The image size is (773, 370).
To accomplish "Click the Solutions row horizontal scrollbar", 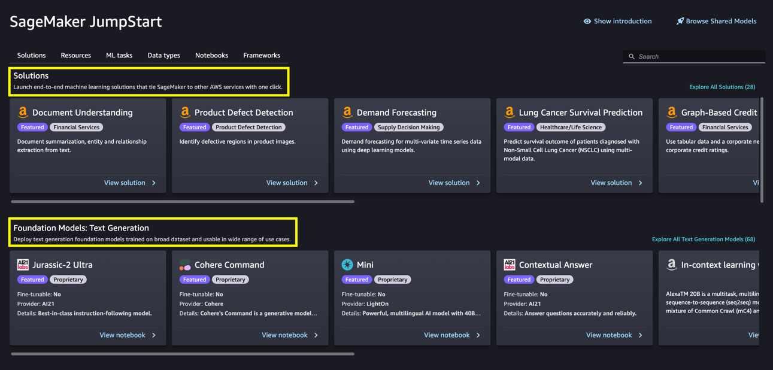I will pos(183,202).
